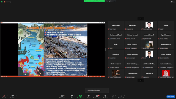Unmute the microphone in Zoom toolbar
The width and height of the screenshot is (176, 99).
[x=4, y=96]
